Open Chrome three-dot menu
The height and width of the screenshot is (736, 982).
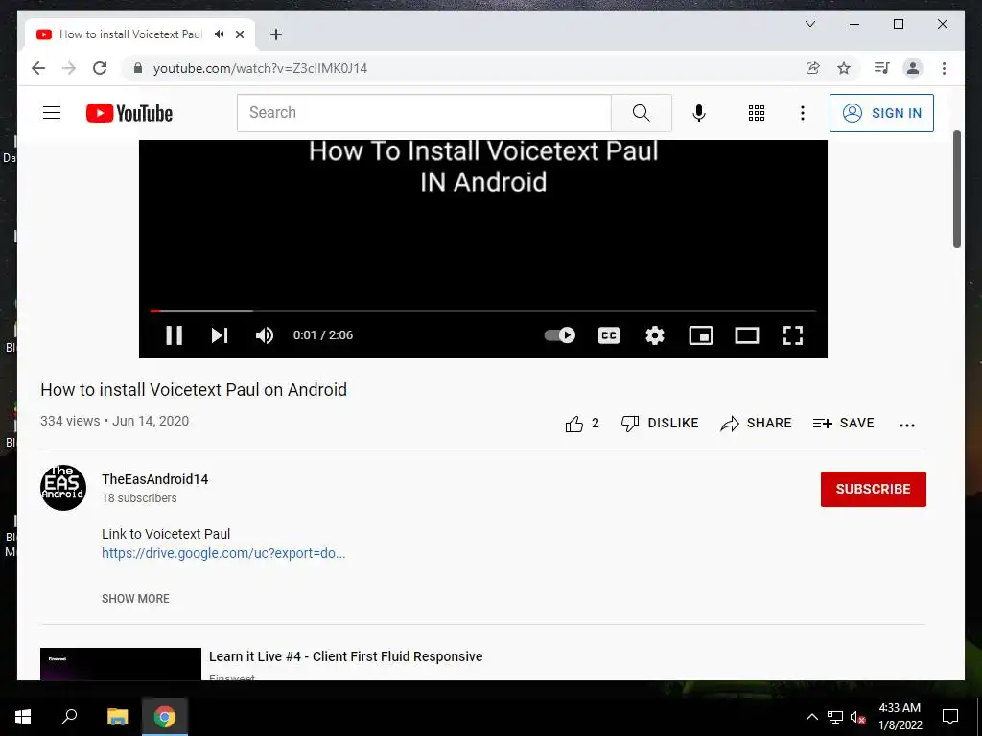[944, 68]
